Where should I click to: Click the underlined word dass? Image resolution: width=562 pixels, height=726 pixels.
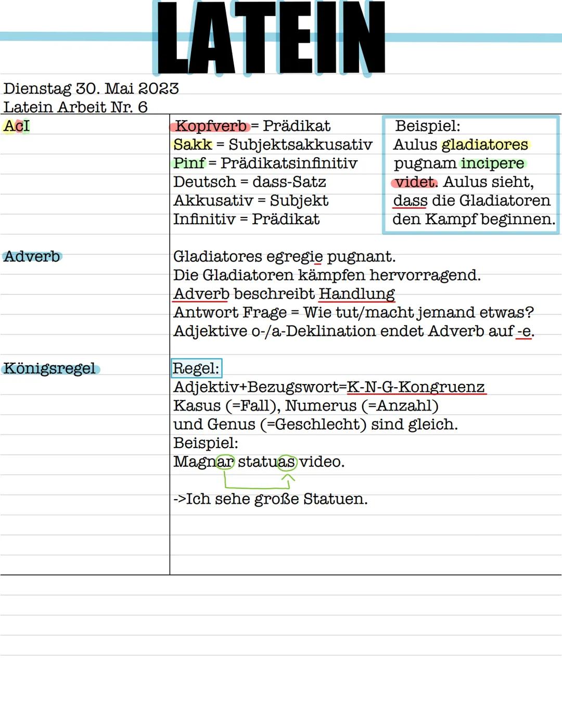click(x=410, y=200)
